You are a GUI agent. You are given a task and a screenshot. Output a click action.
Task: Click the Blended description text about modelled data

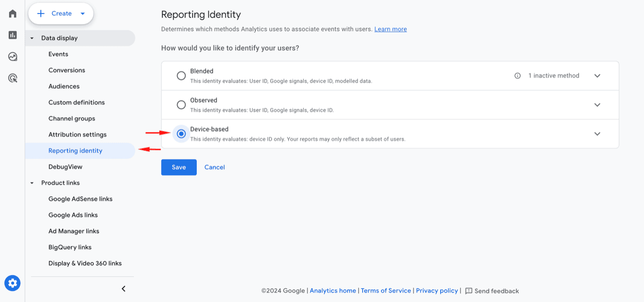(281, 81)
